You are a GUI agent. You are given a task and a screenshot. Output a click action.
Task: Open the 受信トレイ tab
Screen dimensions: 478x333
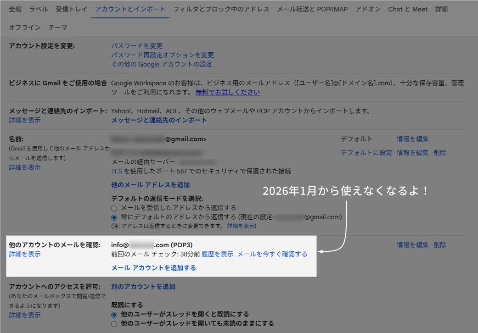pos(71,9)
